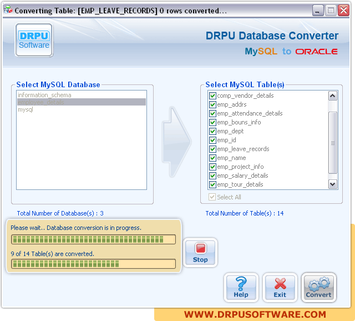Toggle the comp_vendor_details checkbox
355x321 pixels.
(212, 96)
